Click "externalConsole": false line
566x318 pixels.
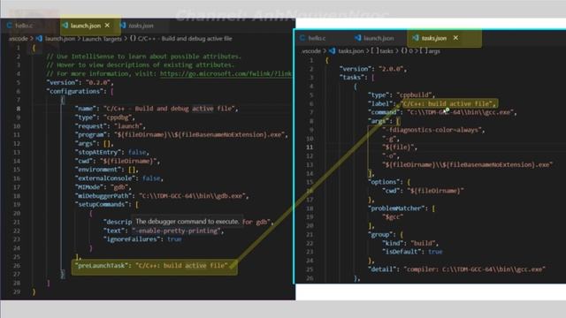click(x=119, y=178)
